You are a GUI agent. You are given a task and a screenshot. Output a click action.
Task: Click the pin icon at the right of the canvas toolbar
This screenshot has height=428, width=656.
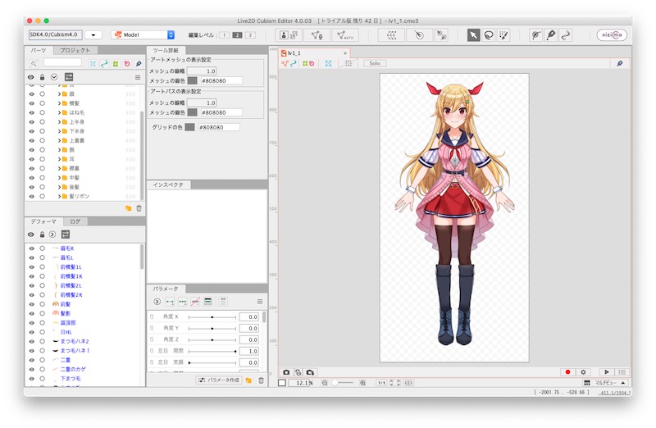[620, 64]
